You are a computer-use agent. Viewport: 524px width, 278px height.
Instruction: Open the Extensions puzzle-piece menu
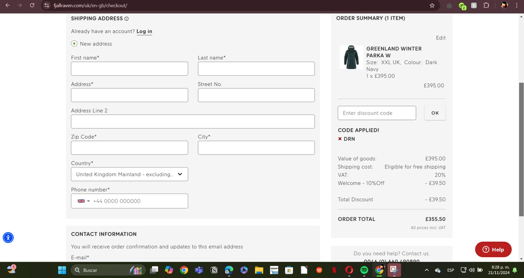tap(486, 6)
